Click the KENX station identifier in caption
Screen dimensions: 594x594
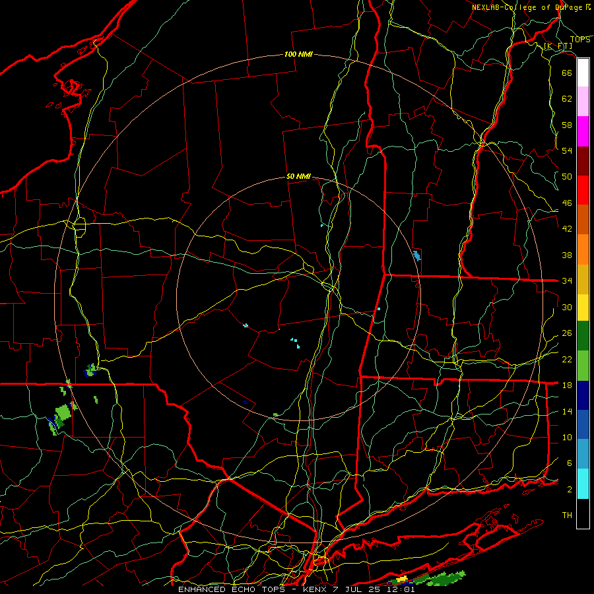point(315,589)
